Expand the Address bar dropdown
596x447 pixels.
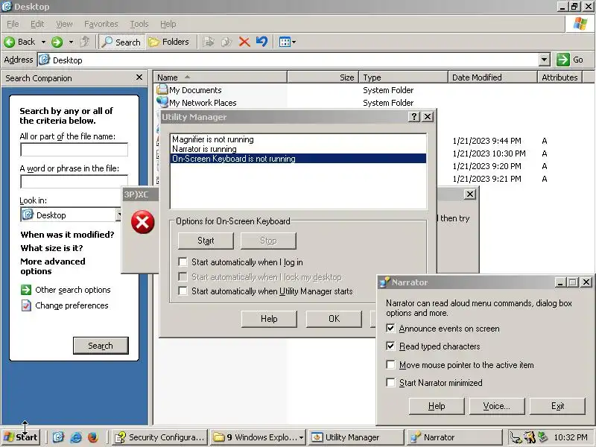tap(545, 60)
